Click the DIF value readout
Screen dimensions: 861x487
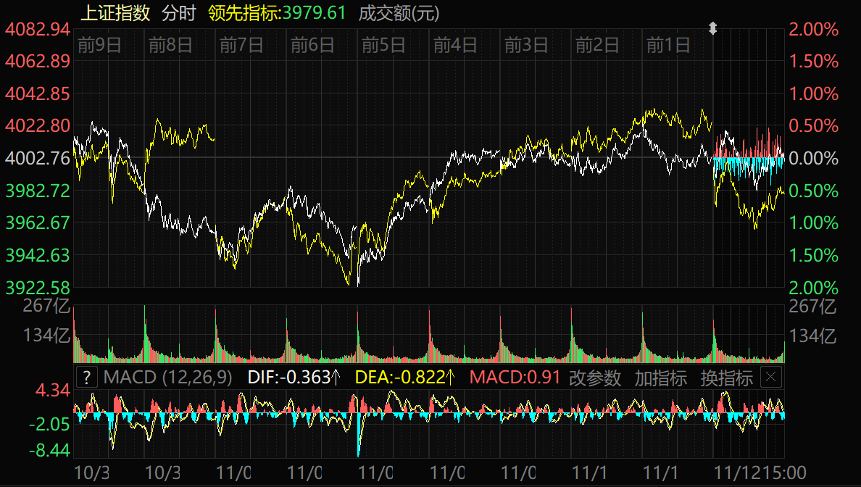(294, 378)
